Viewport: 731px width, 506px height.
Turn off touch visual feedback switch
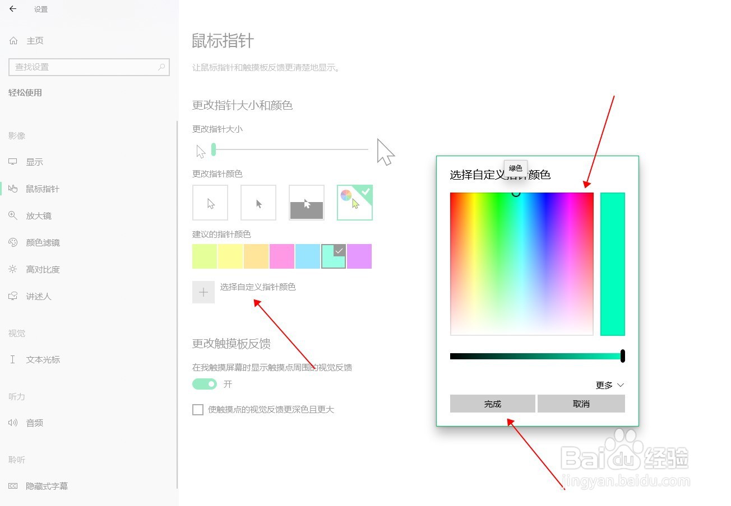pyautogui.click(x=205, y=384)
